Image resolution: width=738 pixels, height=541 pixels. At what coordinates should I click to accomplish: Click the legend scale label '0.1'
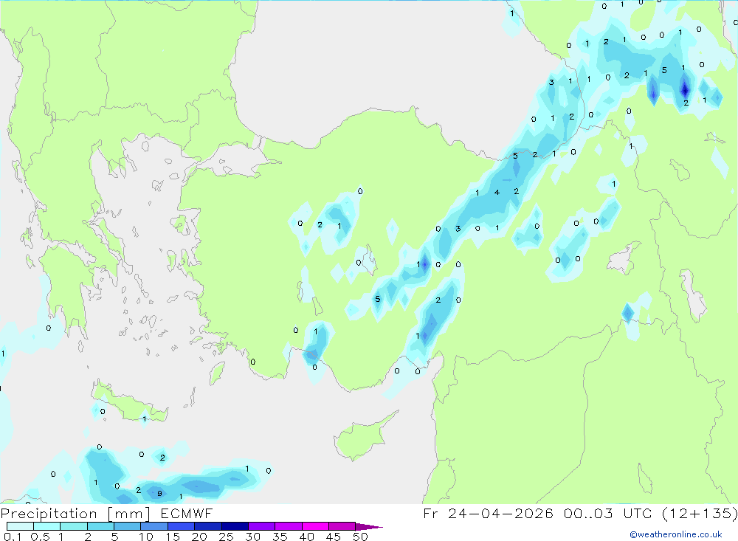[x=13, y=537]
